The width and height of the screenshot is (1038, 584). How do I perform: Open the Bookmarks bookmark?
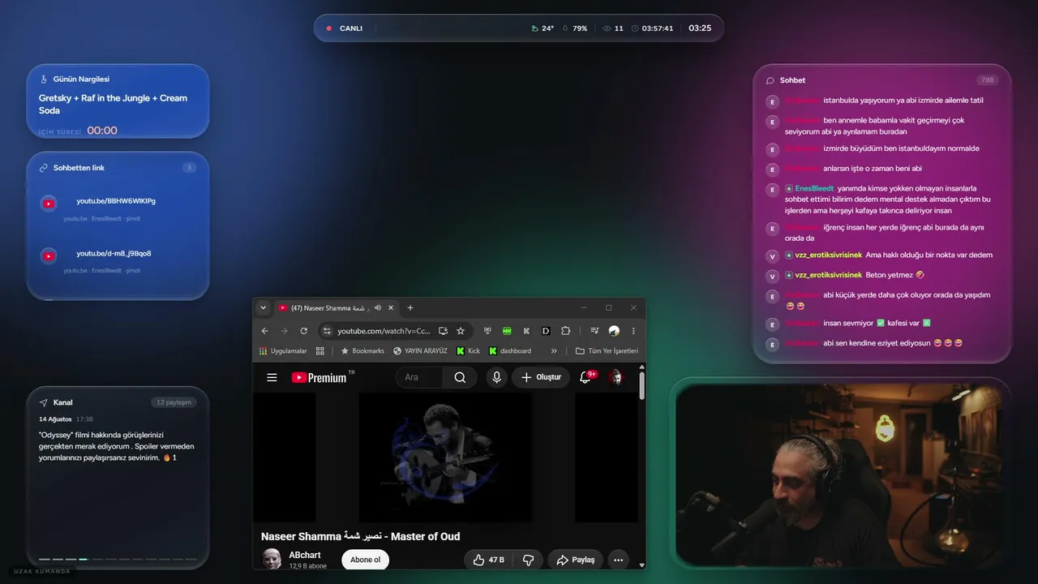[362, 351]
